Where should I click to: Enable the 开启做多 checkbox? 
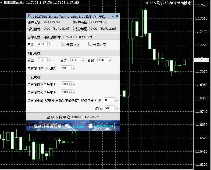[x=63, y=44]
